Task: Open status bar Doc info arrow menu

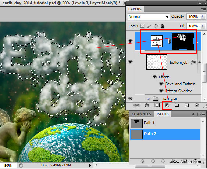Action: click(90, 165)
